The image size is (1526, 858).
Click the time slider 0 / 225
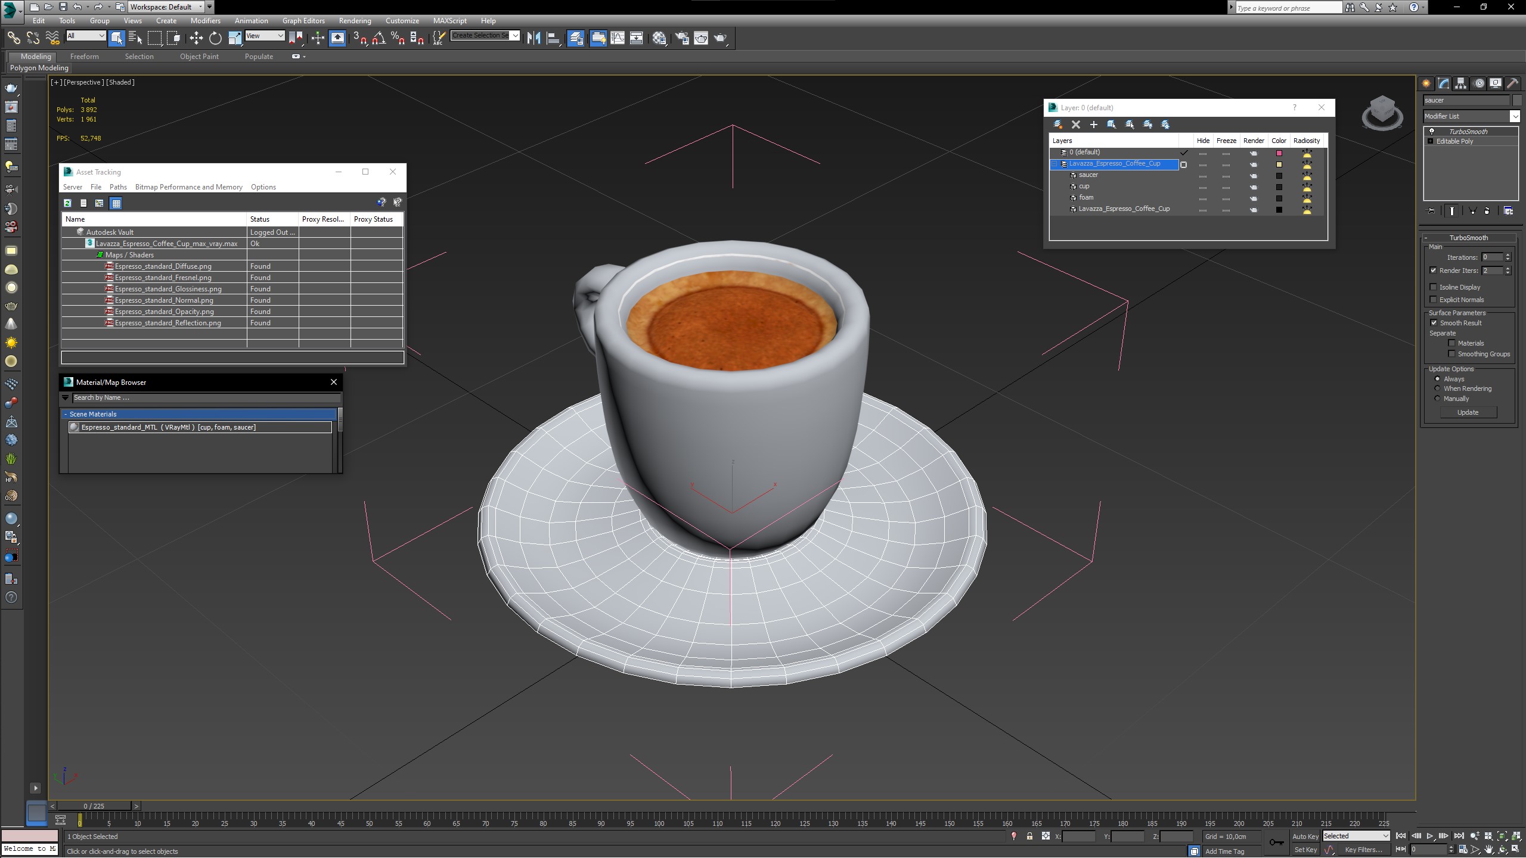94,806
